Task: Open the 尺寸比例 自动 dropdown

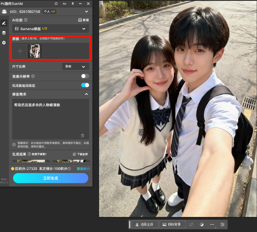Action: click(76, 66)
